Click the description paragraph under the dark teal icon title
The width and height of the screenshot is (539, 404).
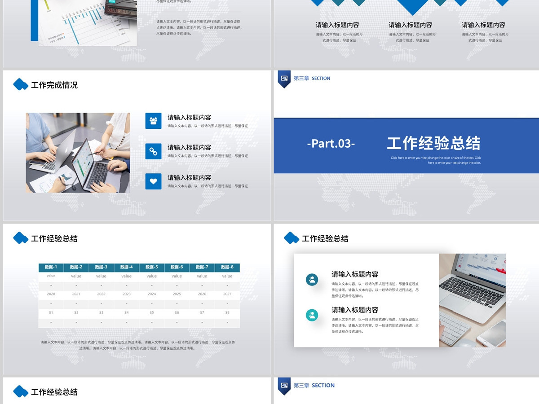pos(376,290)
